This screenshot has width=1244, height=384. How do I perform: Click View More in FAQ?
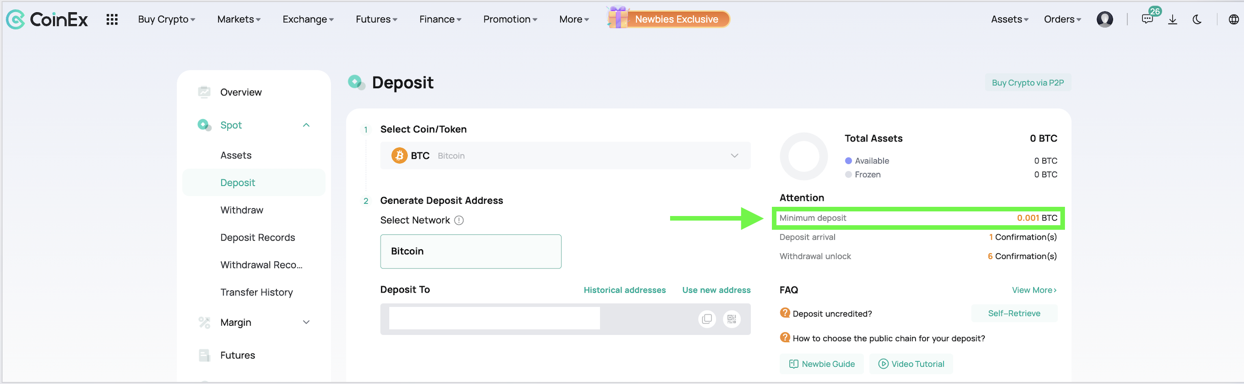click(x=1034, y=290)
